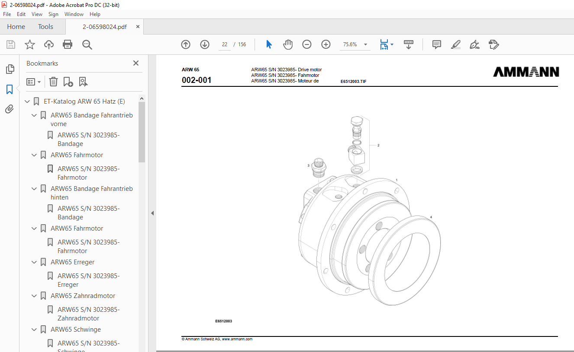This screenshot has width=574, height=352.
Task: Open the File menu
Action: [7, 14]
